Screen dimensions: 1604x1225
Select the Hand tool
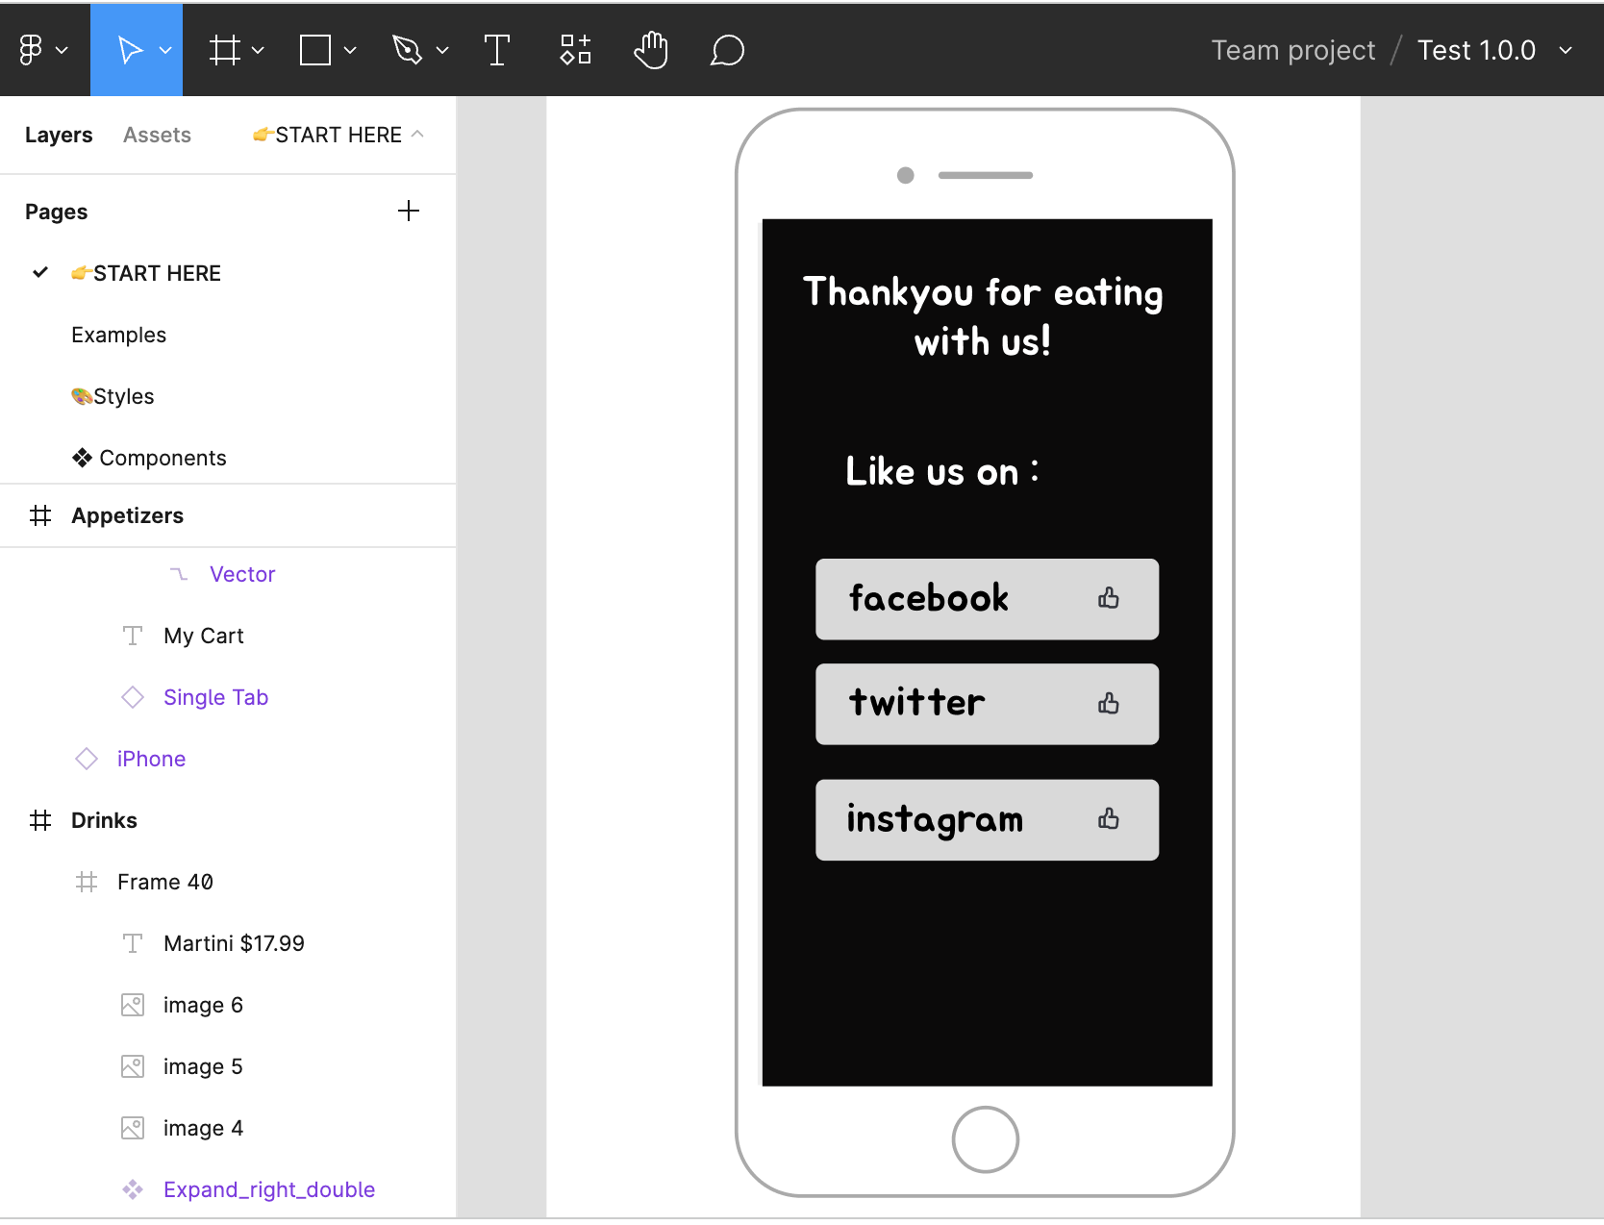651,50
